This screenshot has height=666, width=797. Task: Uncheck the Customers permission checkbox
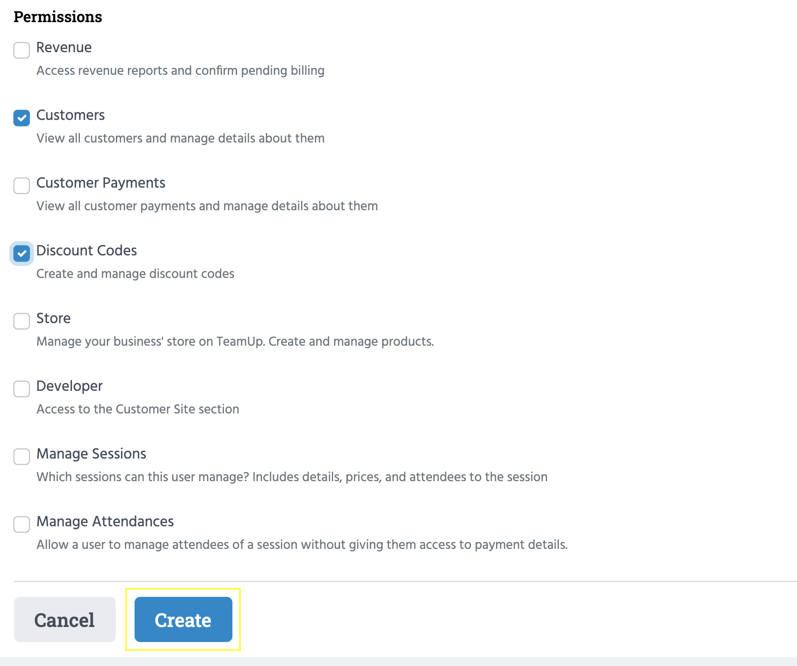click(22, 118)
